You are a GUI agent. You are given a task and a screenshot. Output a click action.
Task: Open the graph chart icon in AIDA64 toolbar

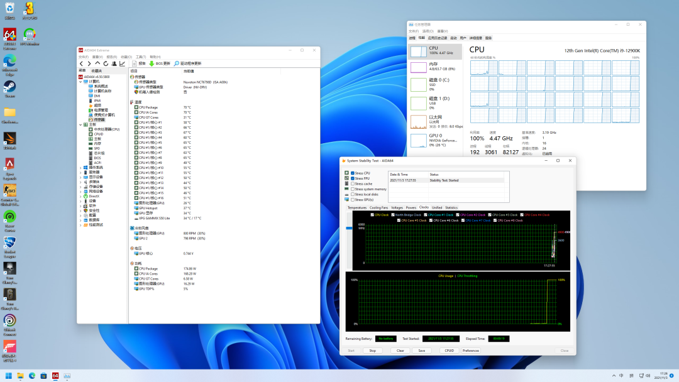pyautogui.click(x=123, y=63)
